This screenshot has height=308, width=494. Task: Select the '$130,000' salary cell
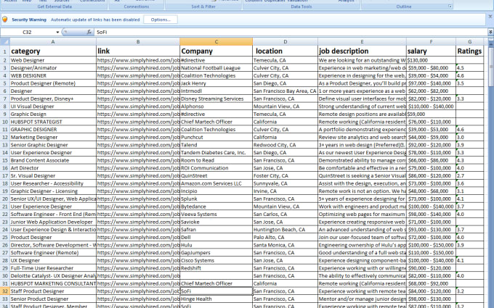pyautogui.click(x=431, y=60)
